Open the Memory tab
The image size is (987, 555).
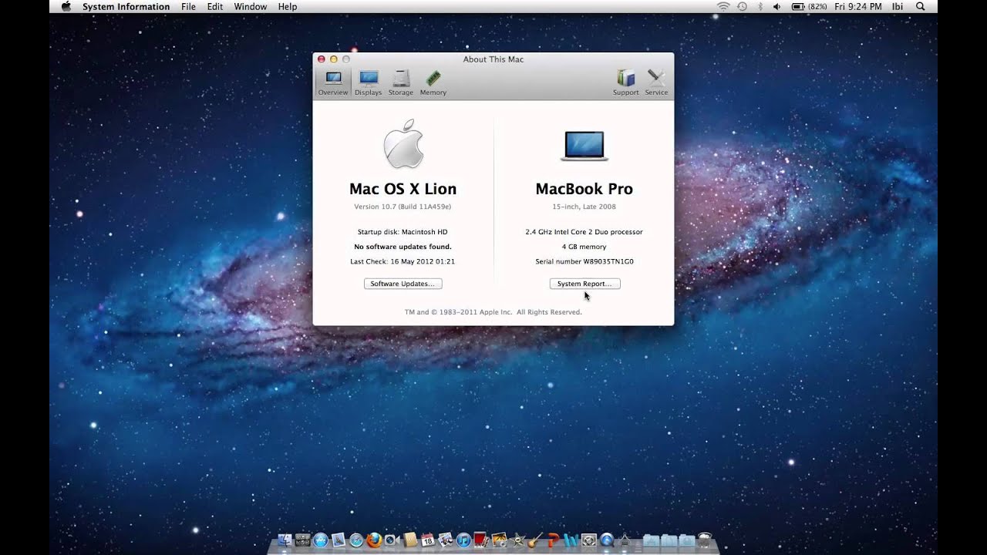click(433, 82)
